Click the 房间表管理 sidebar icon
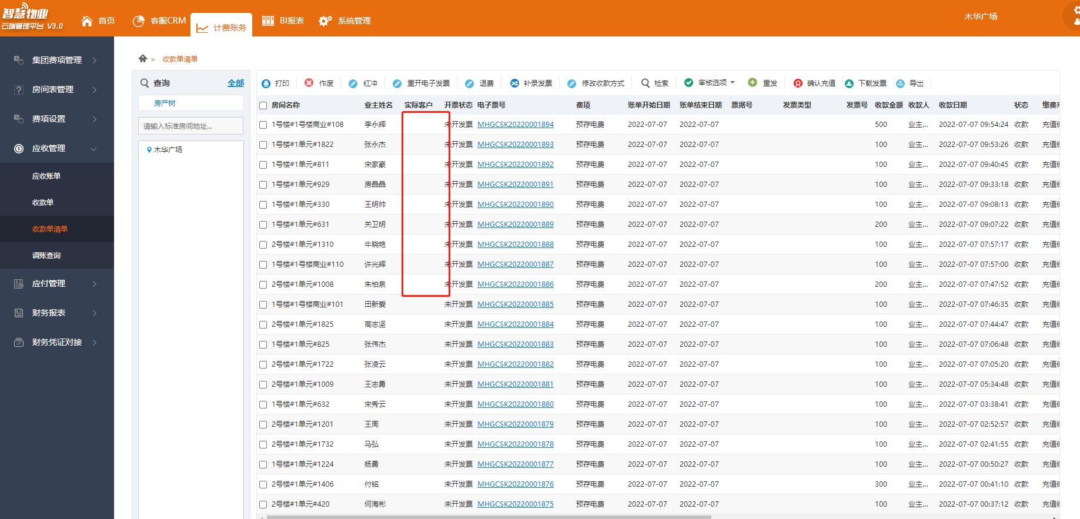The height and width of the screenshot is (519, 1080). pos(19,89)
